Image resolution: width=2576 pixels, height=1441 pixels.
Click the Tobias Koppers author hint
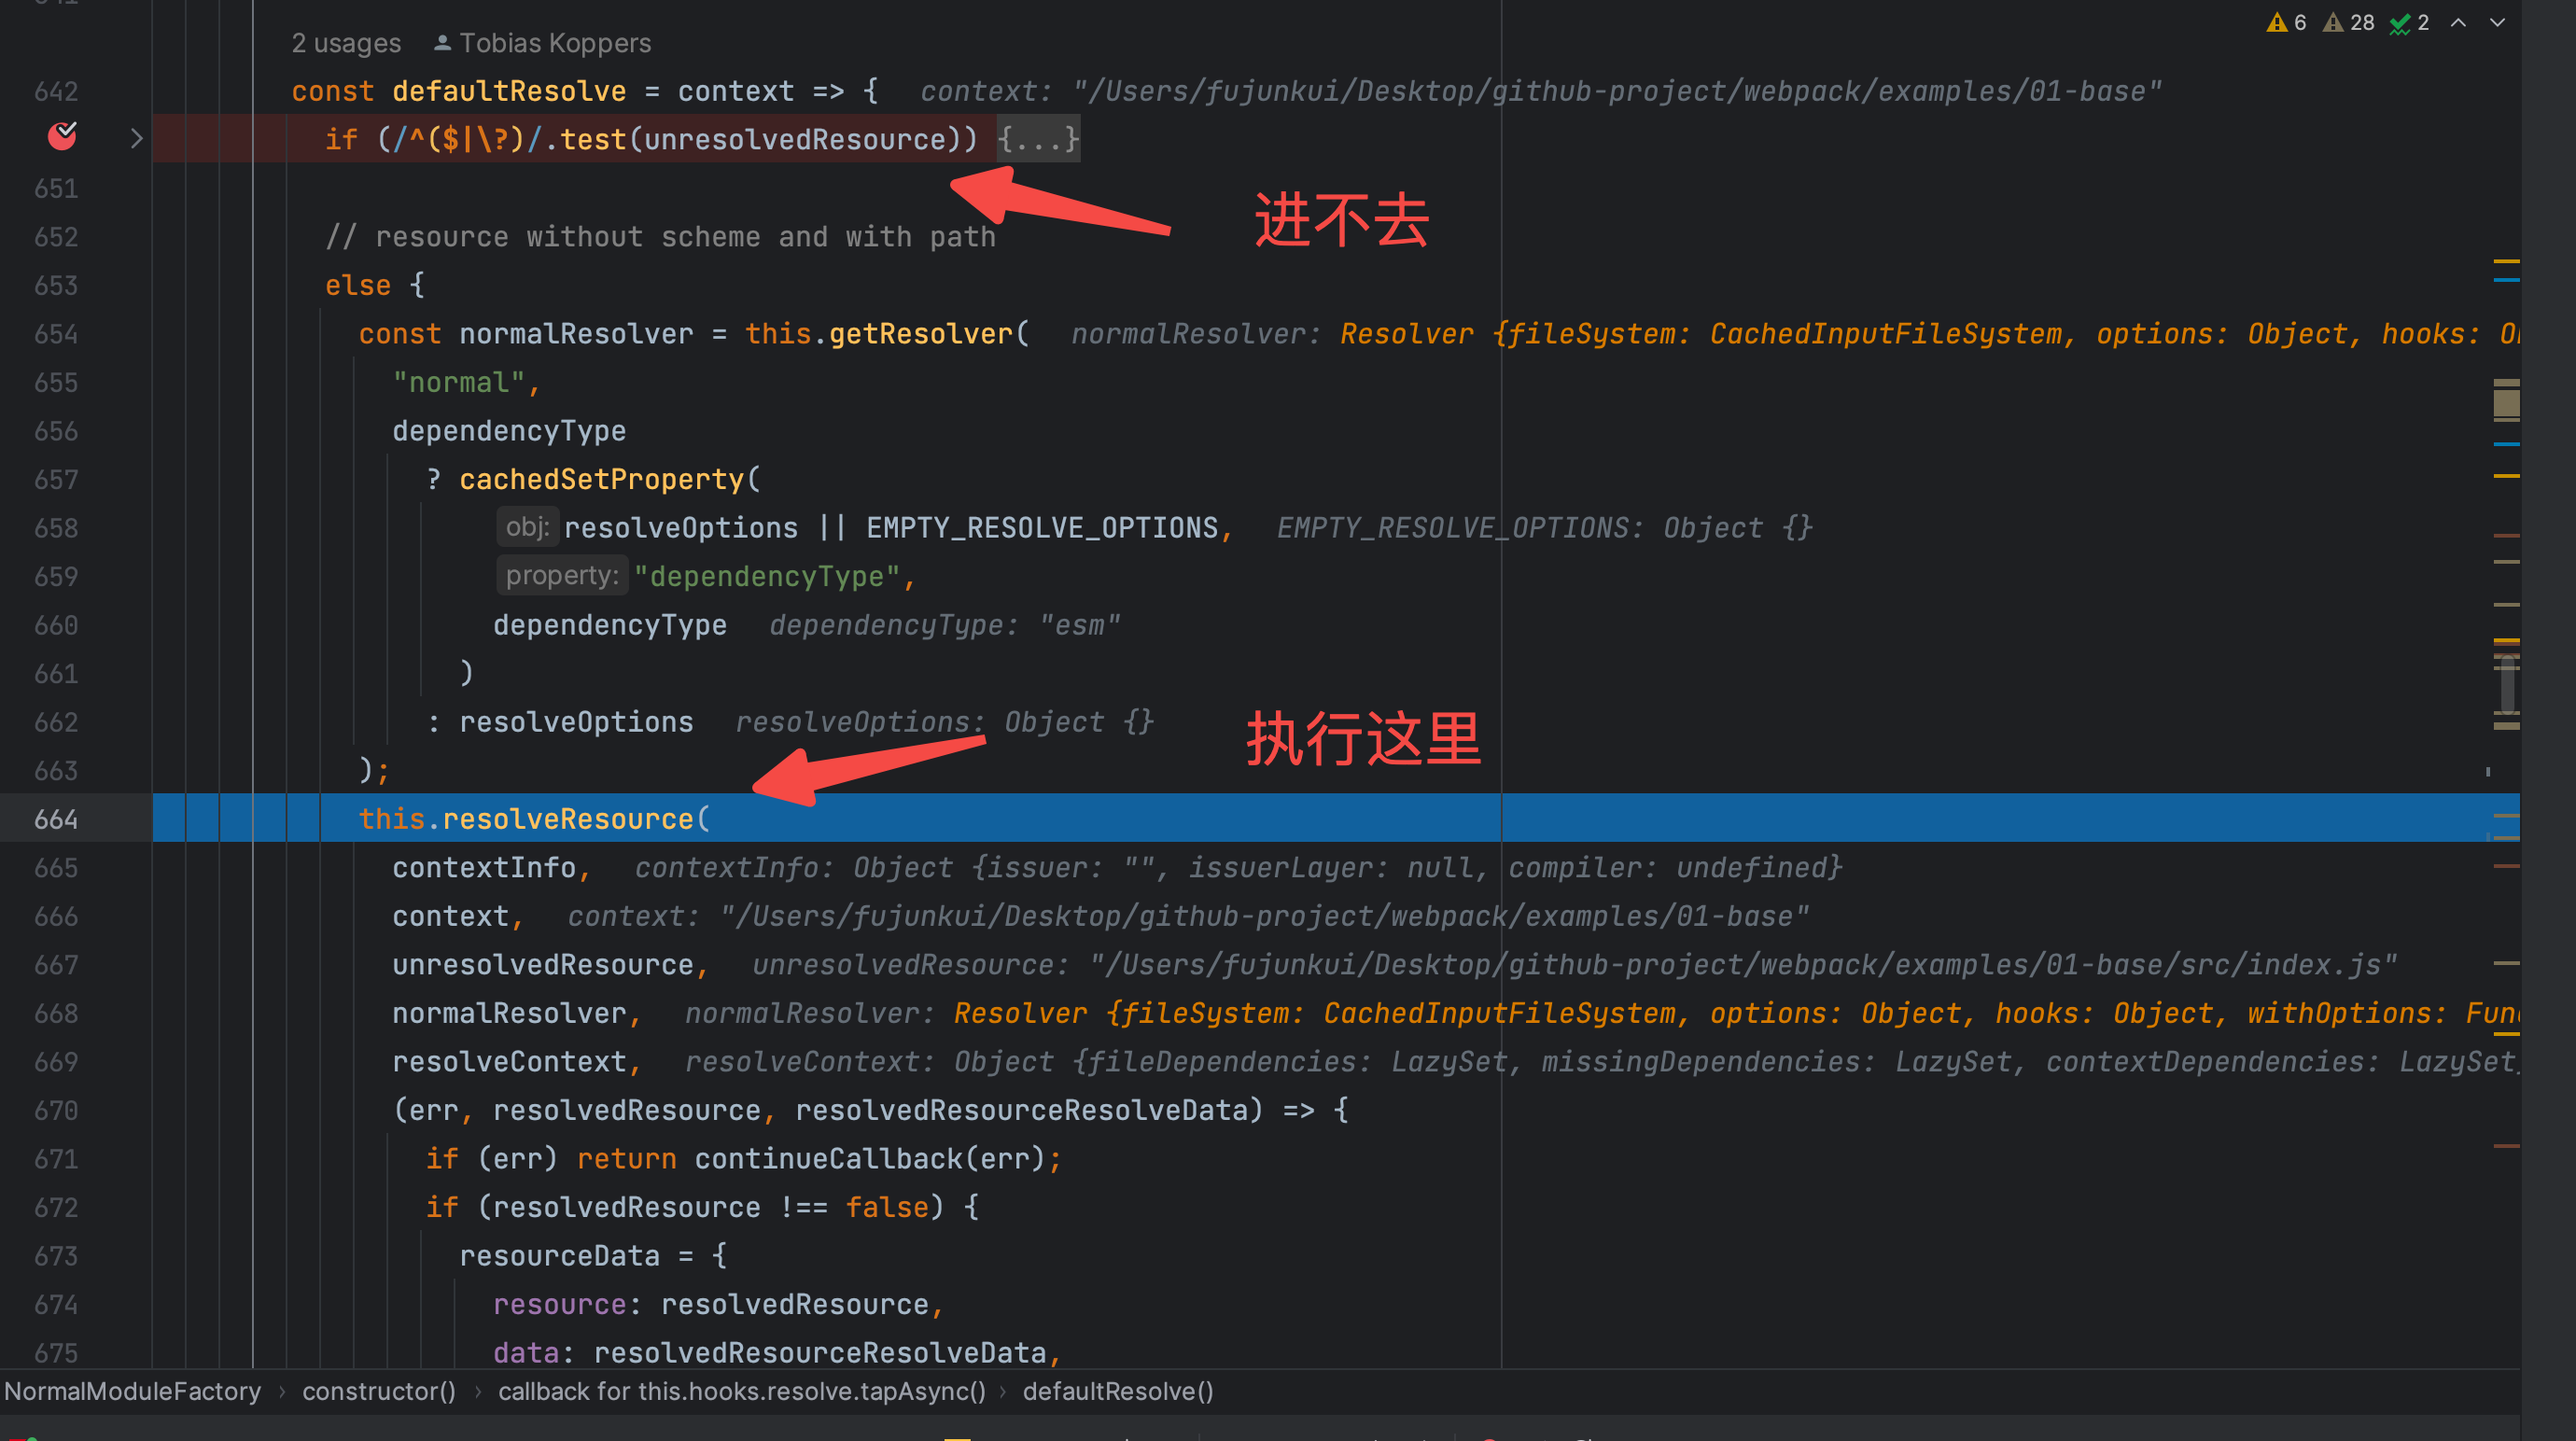point(555,43)
